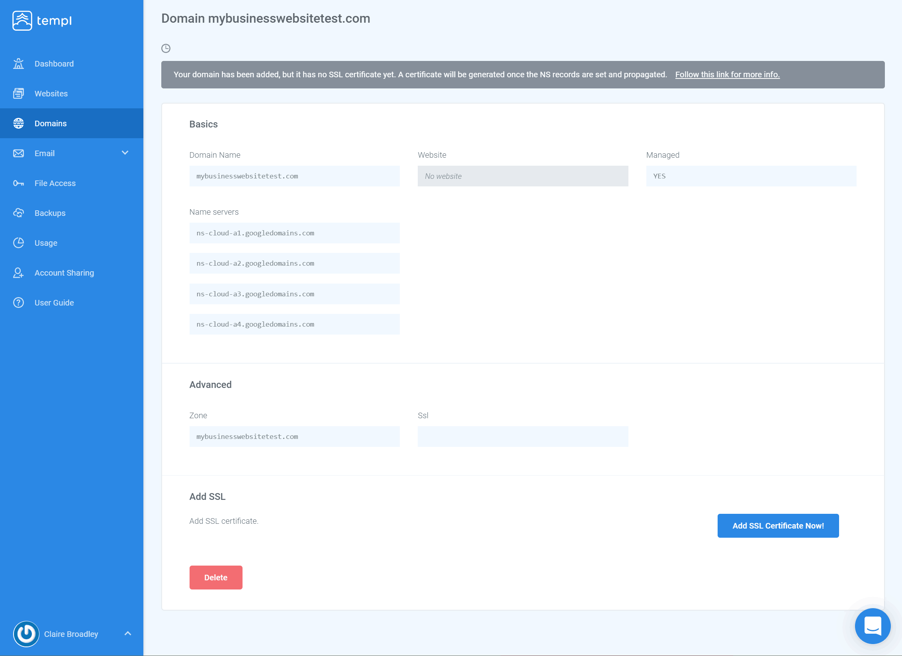Click the Delete domain button
Screen dimensions: 902x656
pos(216,577)
